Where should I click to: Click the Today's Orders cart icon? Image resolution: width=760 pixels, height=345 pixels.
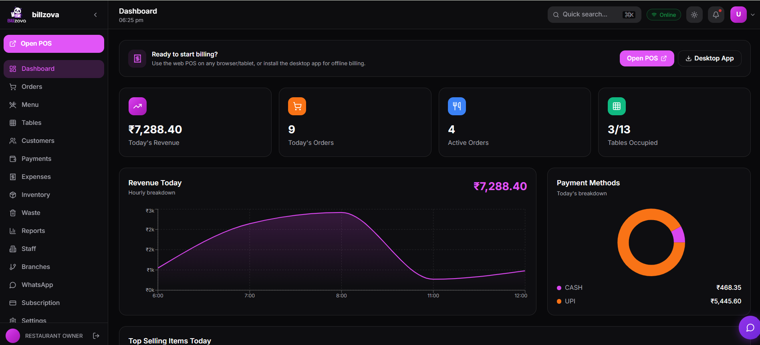point(297,106)
